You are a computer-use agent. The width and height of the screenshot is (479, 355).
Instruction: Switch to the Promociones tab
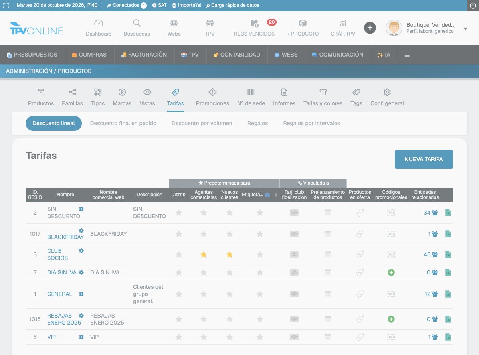point(212,97)
